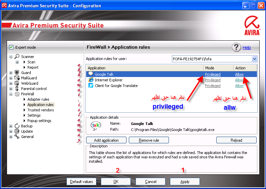
Task: Click the googletalk.exe path text
Action: (173, 130)
